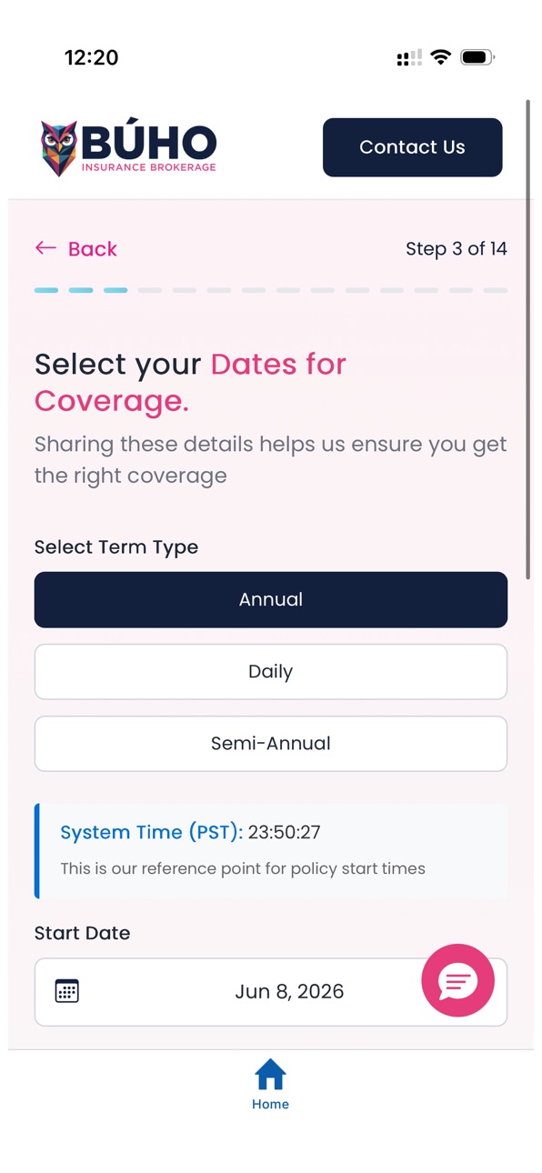
Task: Choose the Daily term type
Action: [x=271, y=672]
